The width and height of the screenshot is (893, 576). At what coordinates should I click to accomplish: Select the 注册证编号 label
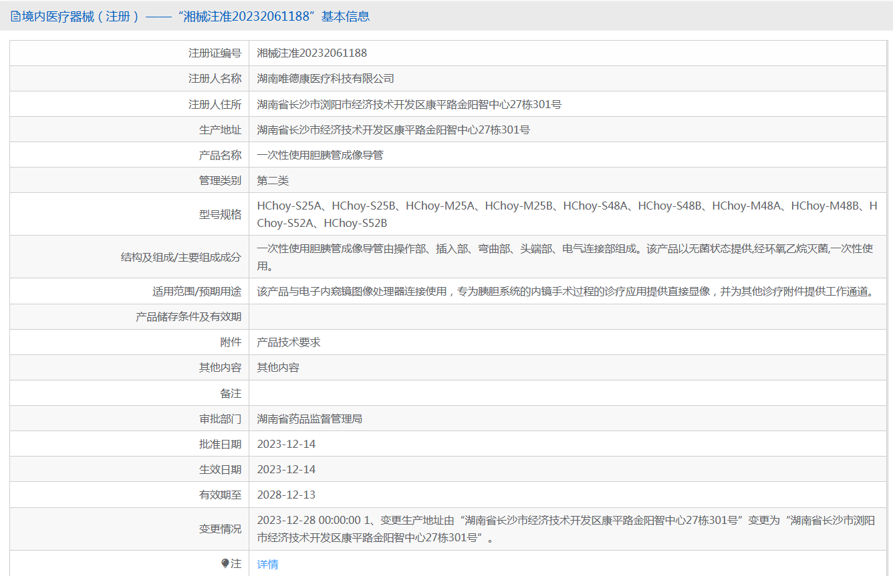click(x=215, y=53)
